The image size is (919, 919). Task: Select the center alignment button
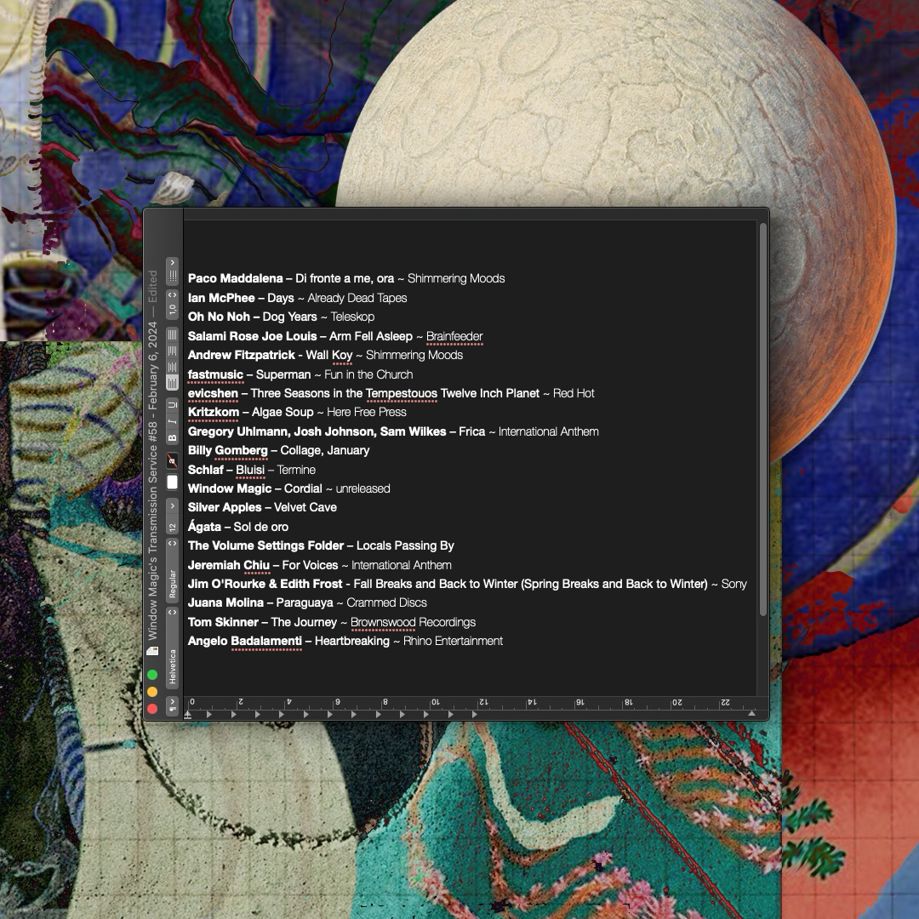click(x=172, y=368)
